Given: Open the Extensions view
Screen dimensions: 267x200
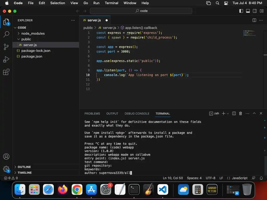Looking at the screenshot, I should 6,72.
